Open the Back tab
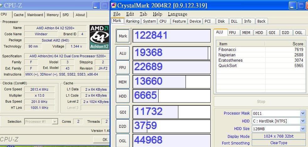The height and width of the screenshot is (147, 308). (x=261, y=21)
